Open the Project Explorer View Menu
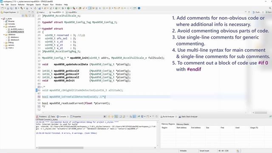Image resolution: width=272 pixels, height=153 pixels. point(33,16)
